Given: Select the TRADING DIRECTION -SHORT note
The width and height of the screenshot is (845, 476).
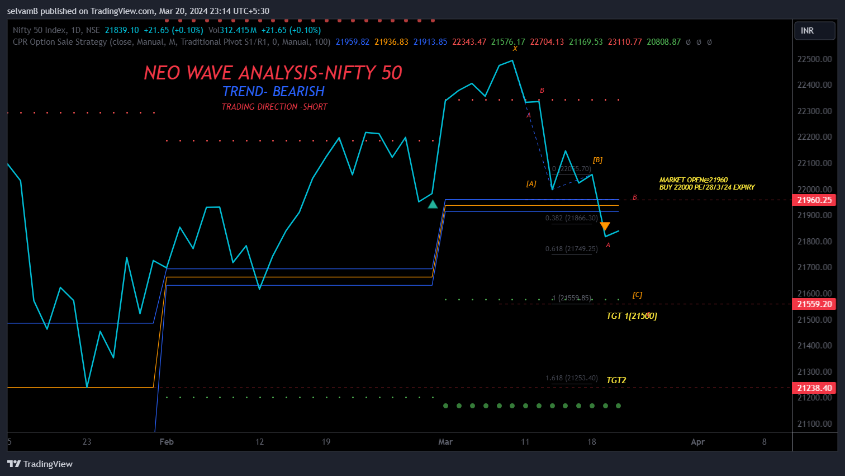Looking at the screenshot, I should tap(274, 107).
